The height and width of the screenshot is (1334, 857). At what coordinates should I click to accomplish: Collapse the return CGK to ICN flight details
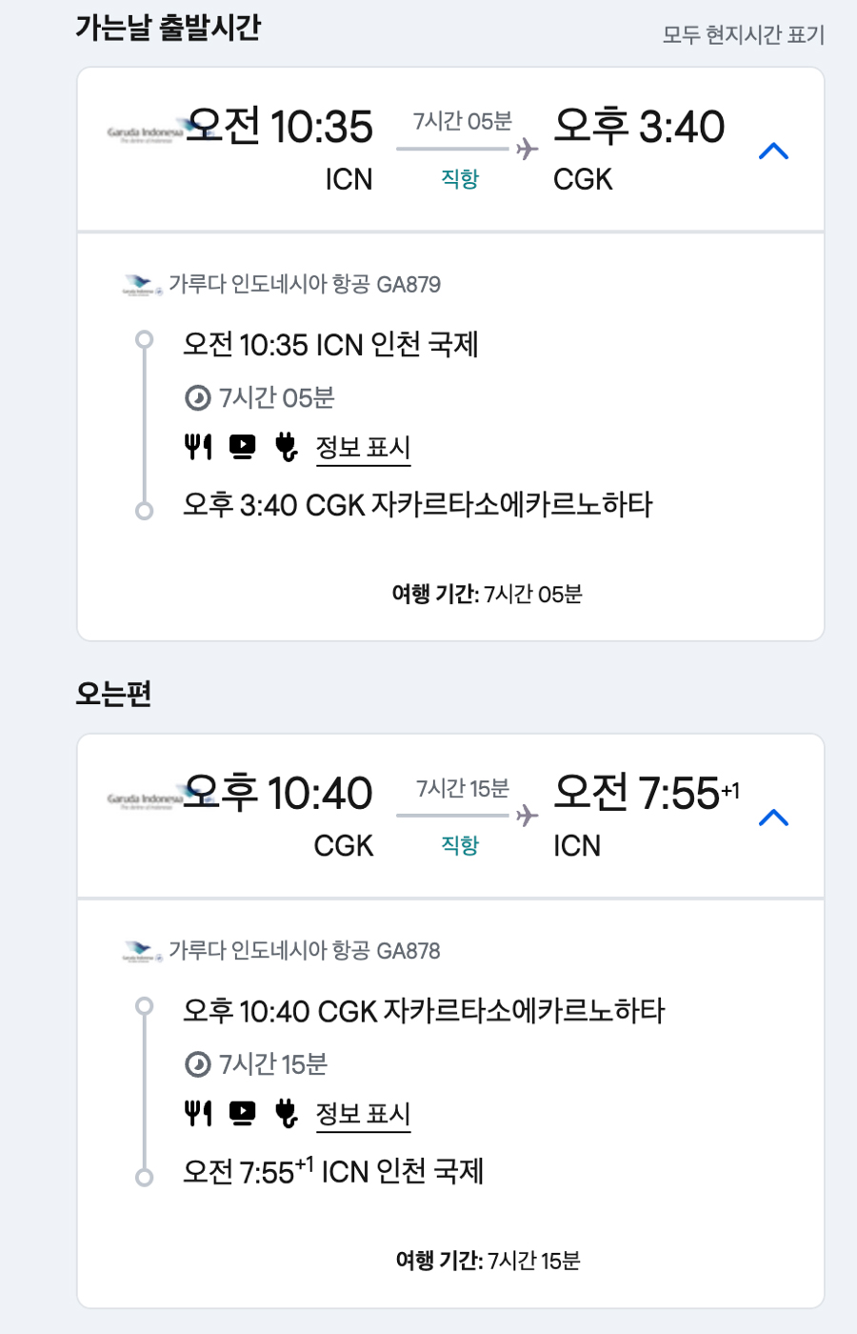click(773, 818)
